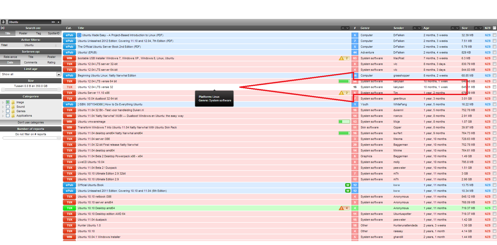Open Hunter Ubuntu 1.0 title link
497x245 pixels.
coord(89,225)
